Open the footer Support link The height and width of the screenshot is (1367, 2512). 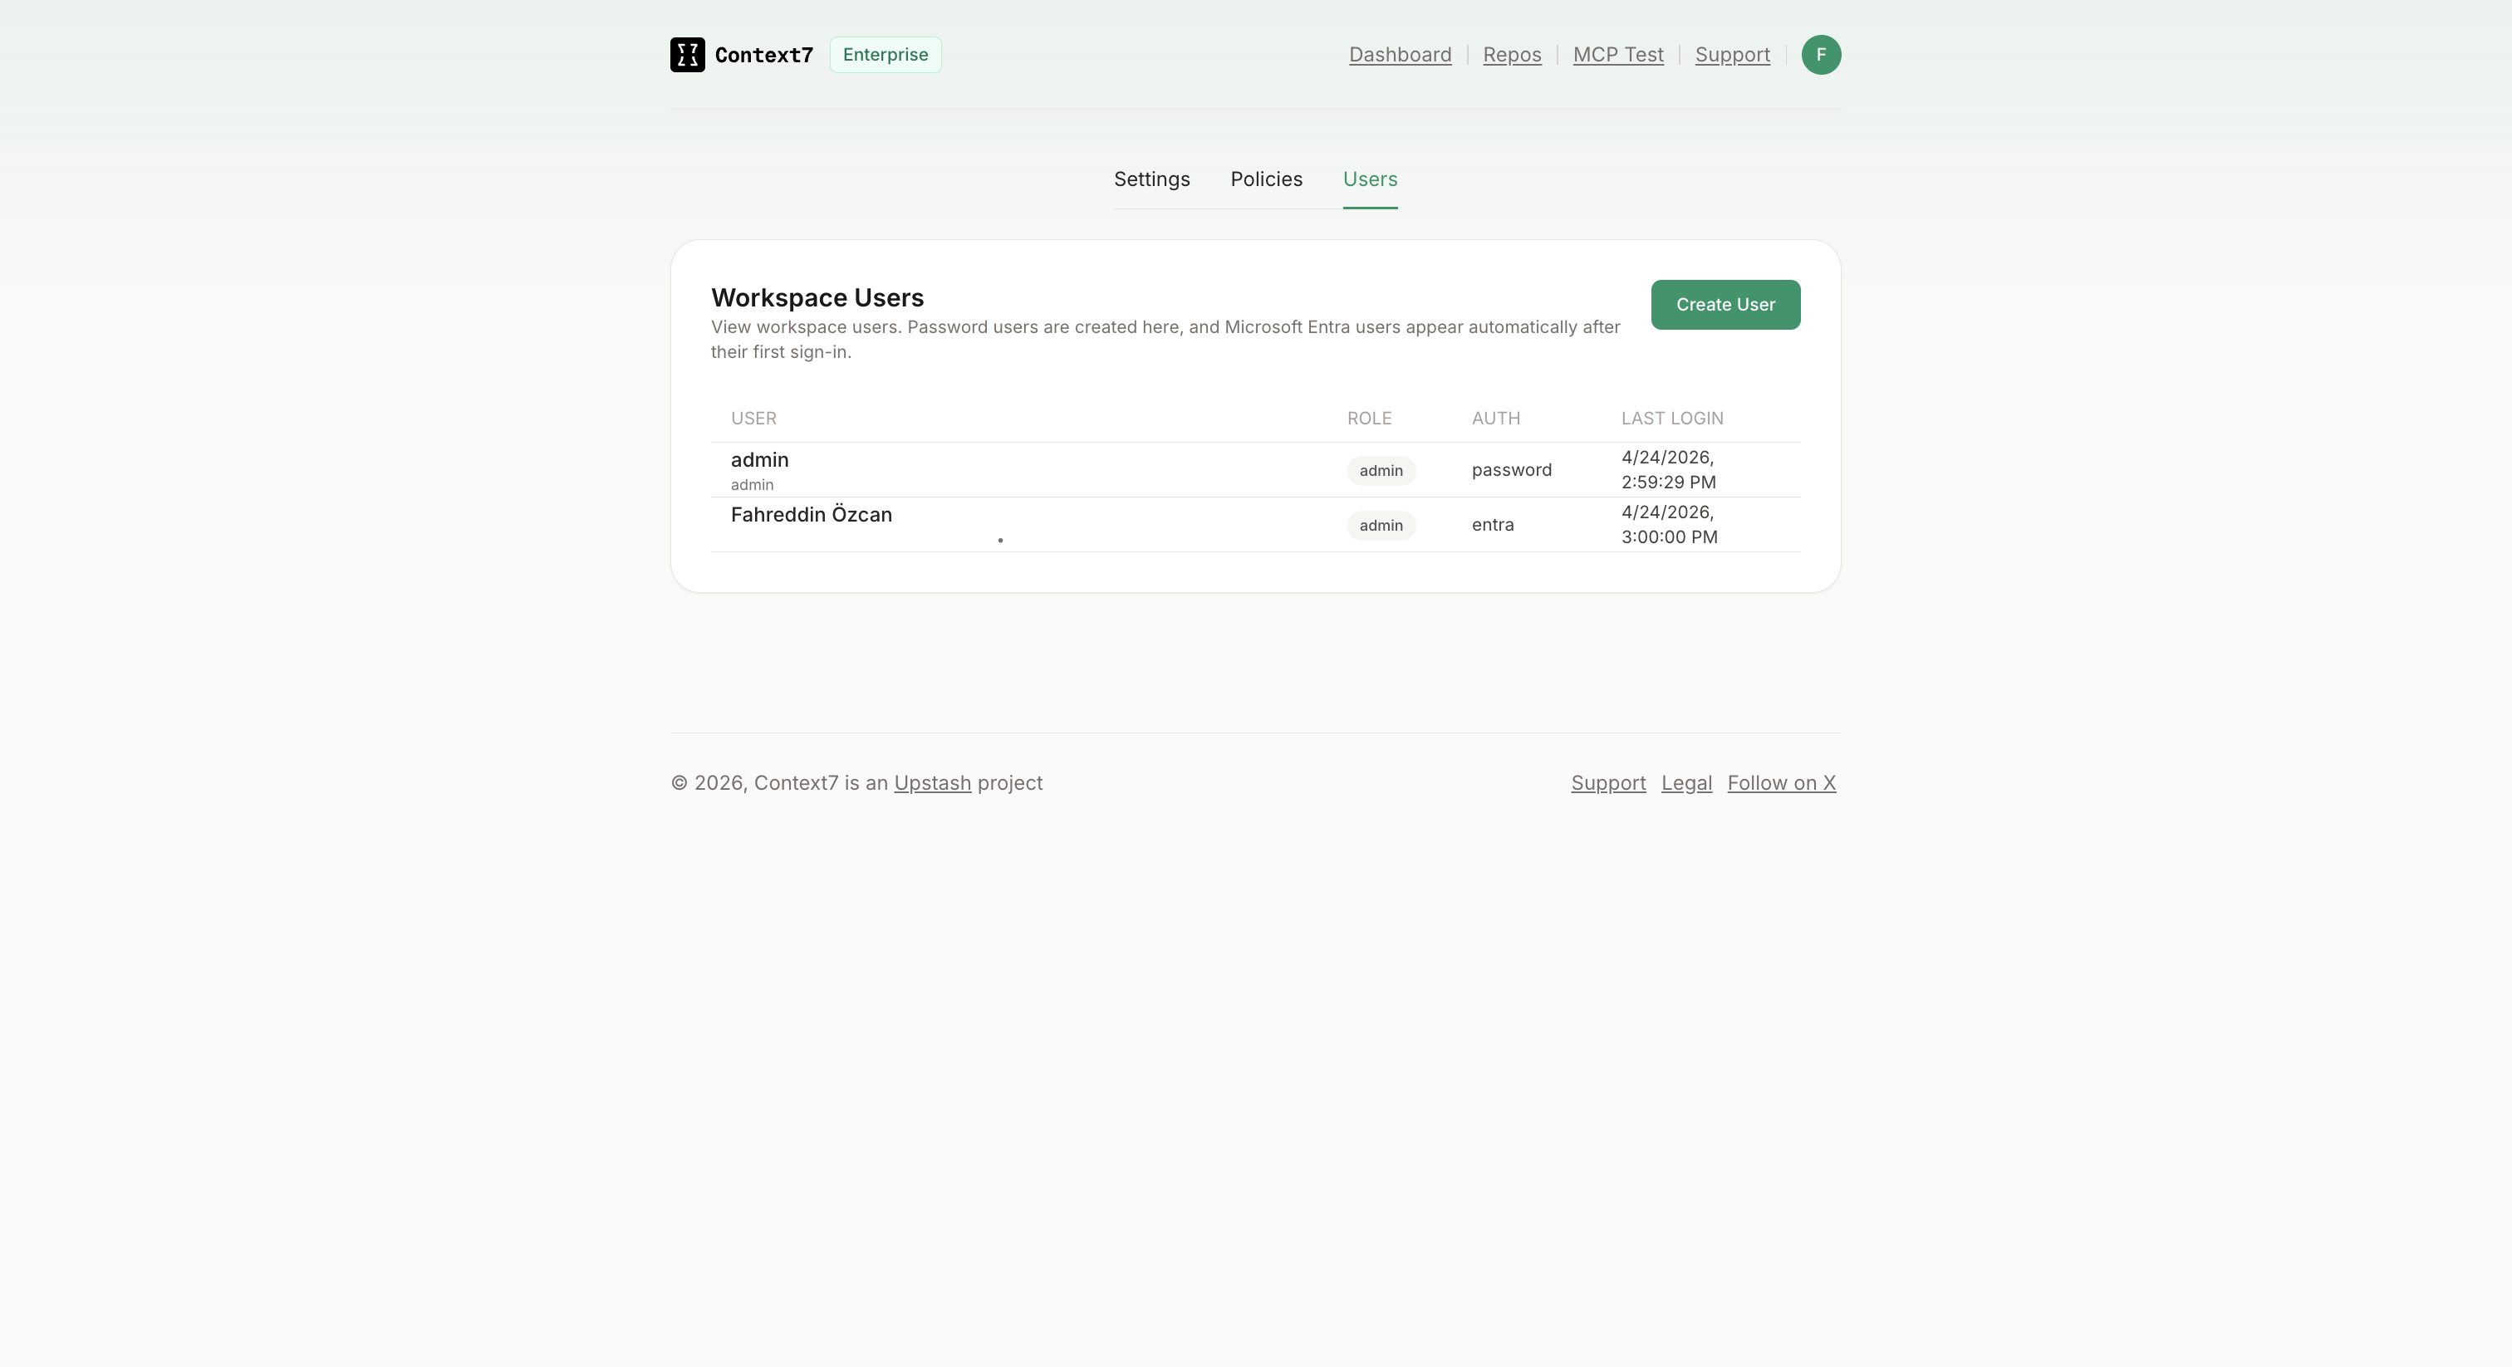[x=1608, y=783]
